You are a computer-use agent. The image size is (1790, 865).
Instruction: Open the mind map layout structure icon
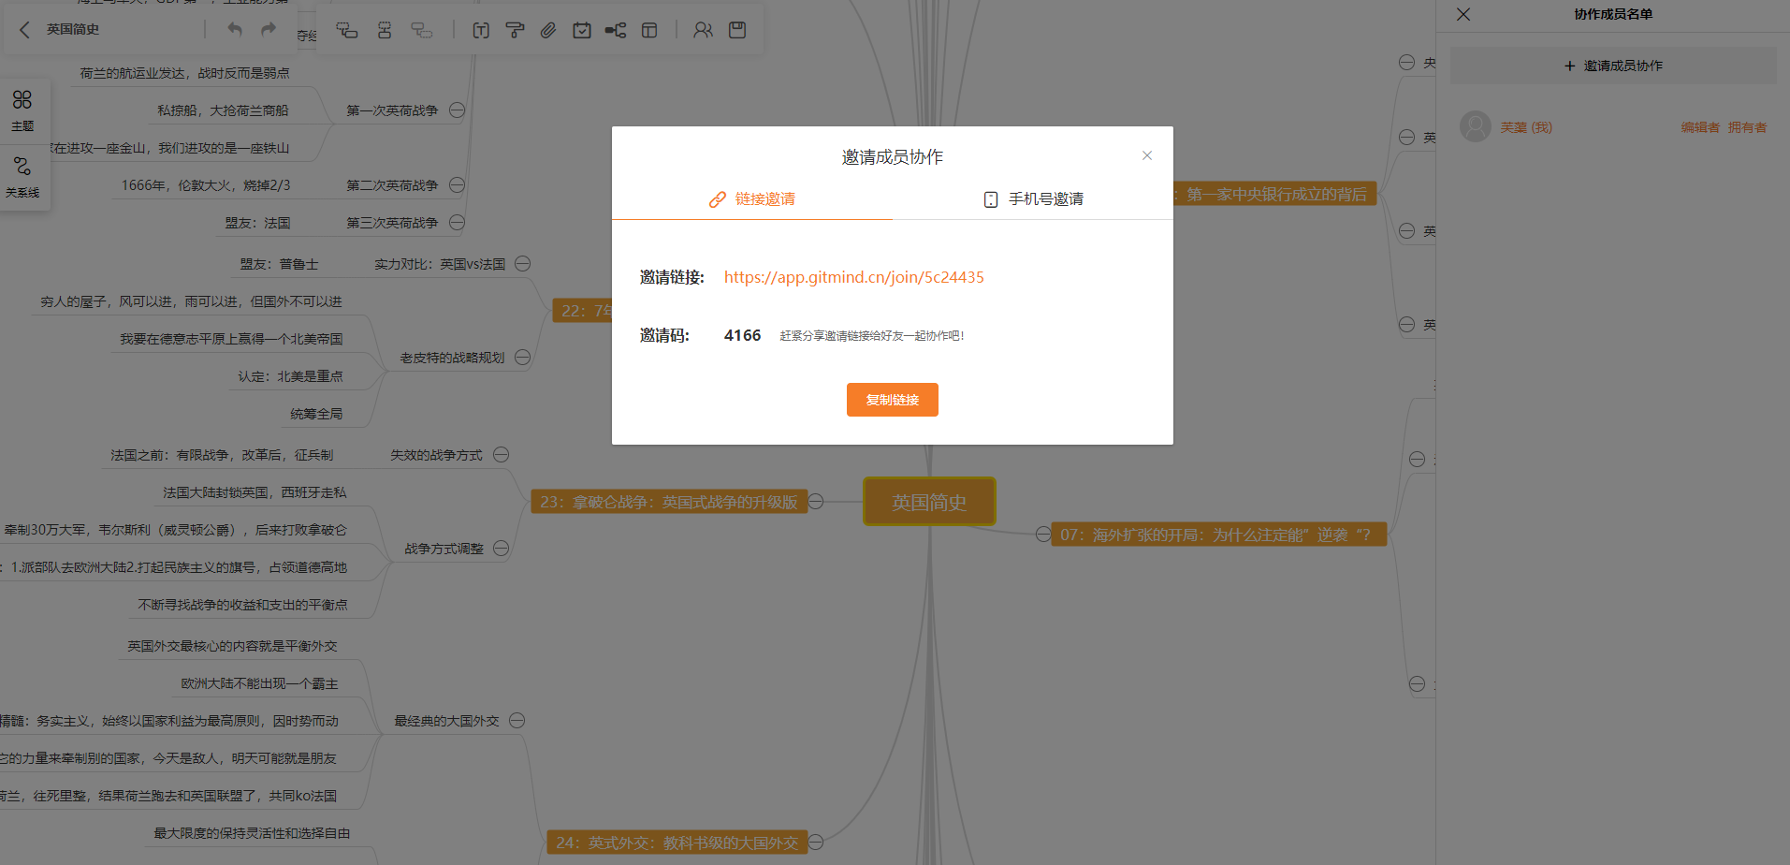tap(615, 30)
